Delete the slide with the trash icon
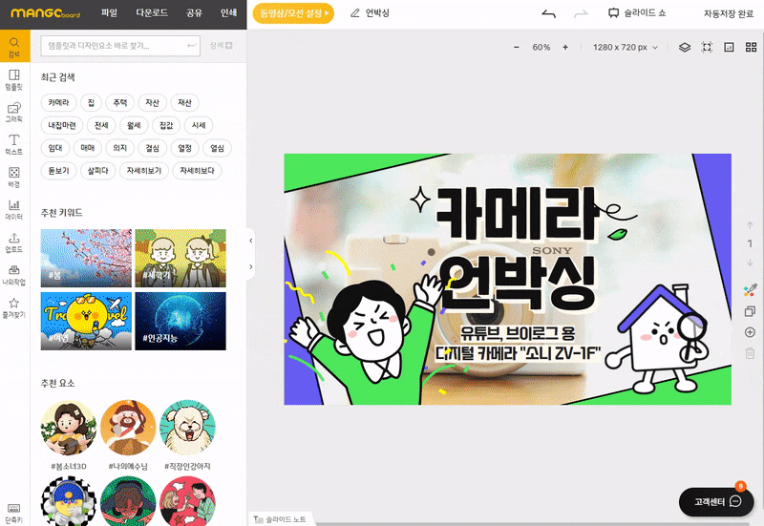Viewport: 764px width, 526px height. (x=750, y=353)
